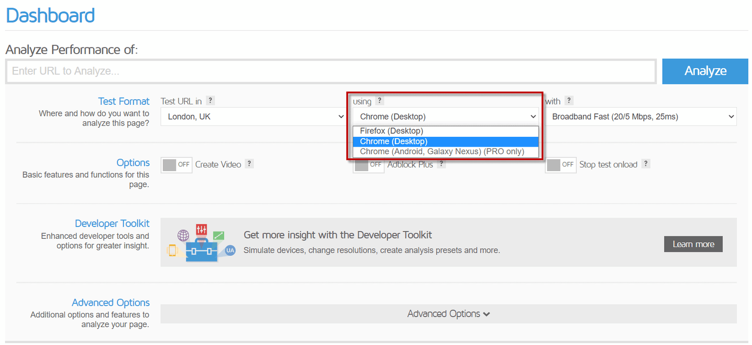The width and height of the screenshot is (752, 345).
Task: Click the Developer Toolkit toolbox illustration
Action: [x=202, y=243]
